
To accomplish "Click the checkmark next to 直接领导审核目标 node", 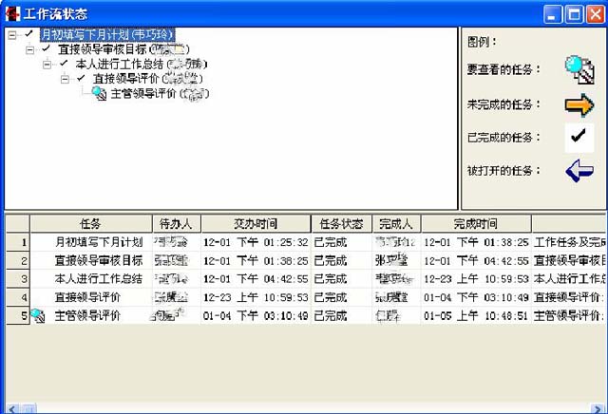I will 46,48.
